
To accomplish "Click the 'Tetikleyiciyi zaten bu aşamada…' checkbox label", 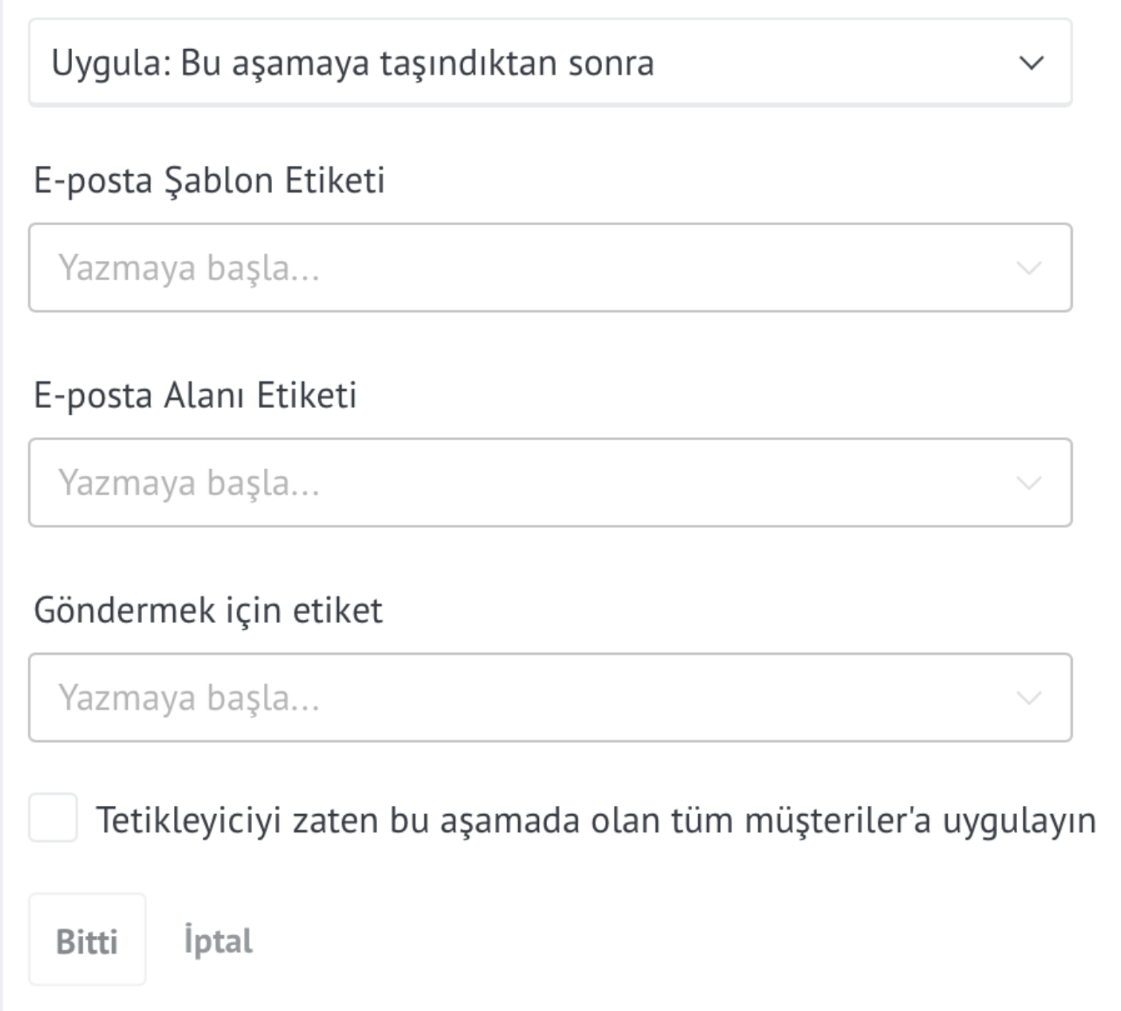I will (596, 821).
